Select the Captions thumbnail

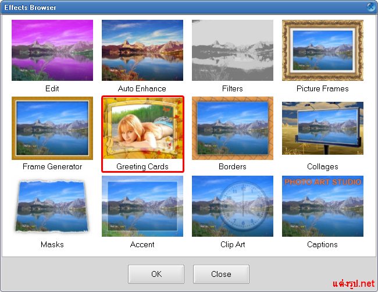(x=323, y=206)
